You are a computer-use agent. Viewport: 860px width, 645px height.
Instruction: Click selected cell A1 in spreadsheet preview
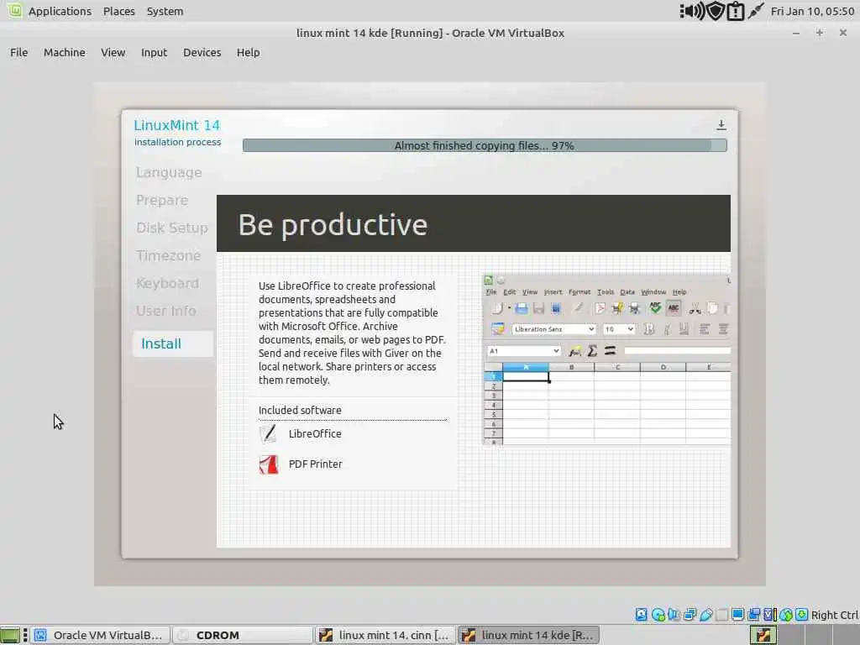(526, 377)
